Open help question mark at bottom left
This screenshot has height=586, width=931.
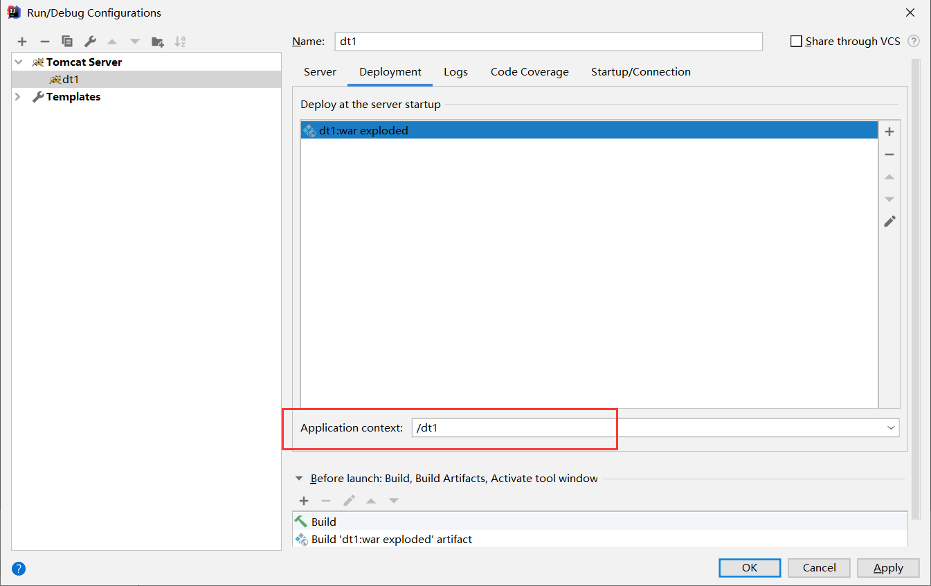click(19, 569)
